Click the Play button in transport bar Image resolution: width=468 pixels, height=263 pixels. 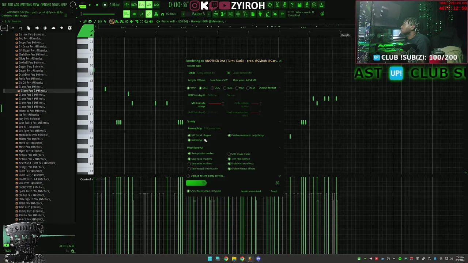pyautogui.click(x=90, y=5)
